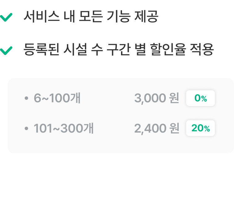
Task: Click the word 제공 in the first feature
Action: click(146, 17)
